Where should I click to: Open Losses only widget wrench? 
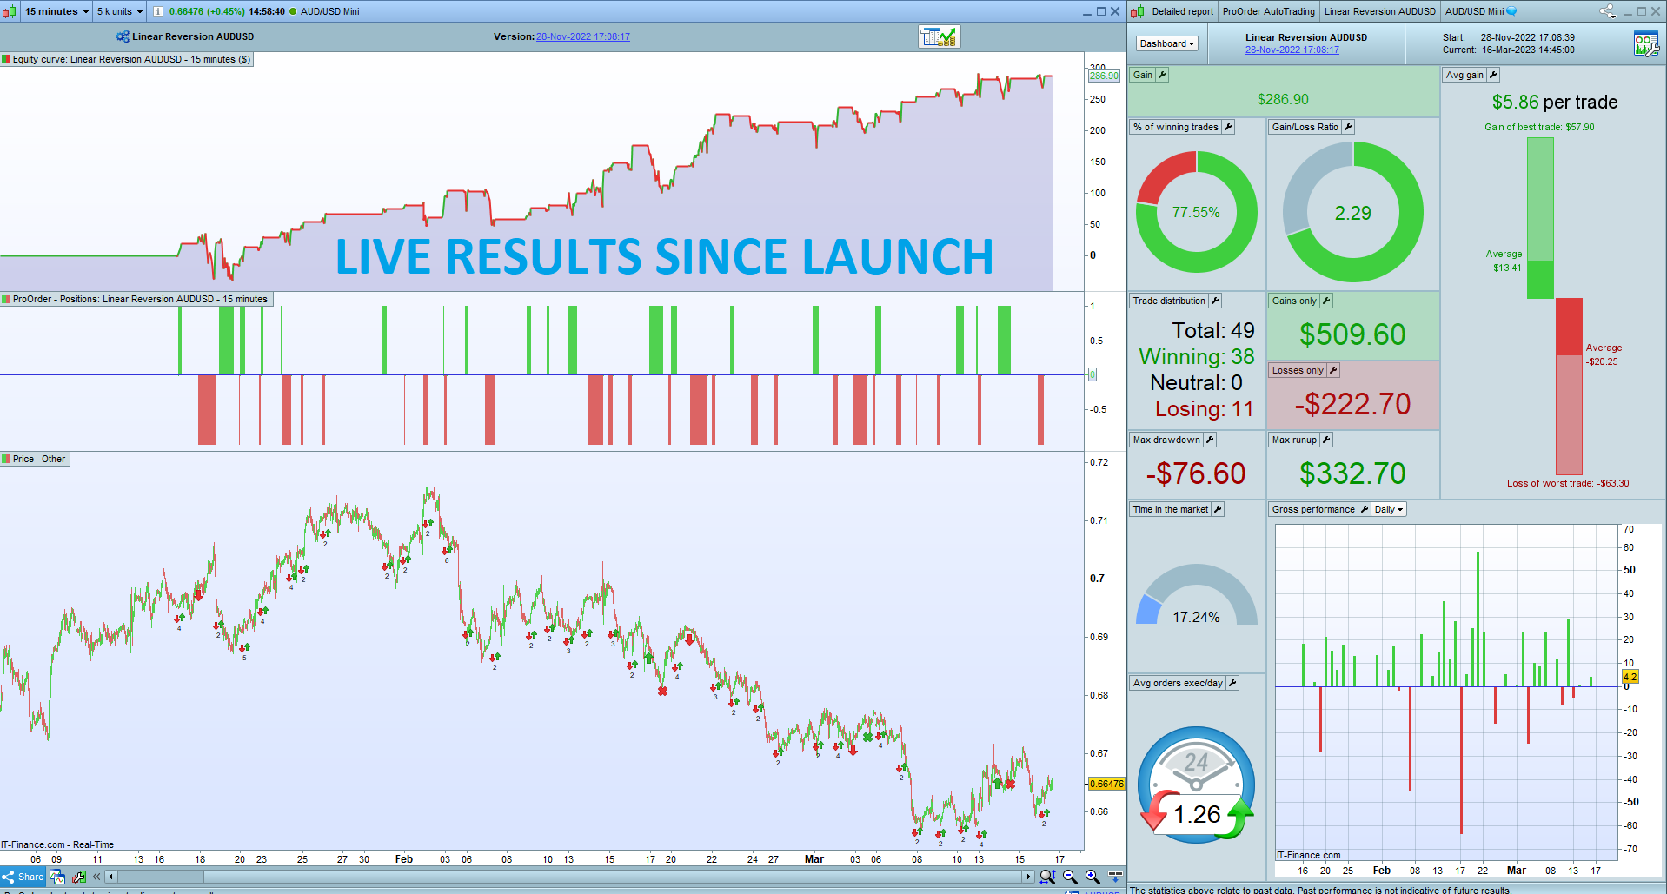(1333, 370)
